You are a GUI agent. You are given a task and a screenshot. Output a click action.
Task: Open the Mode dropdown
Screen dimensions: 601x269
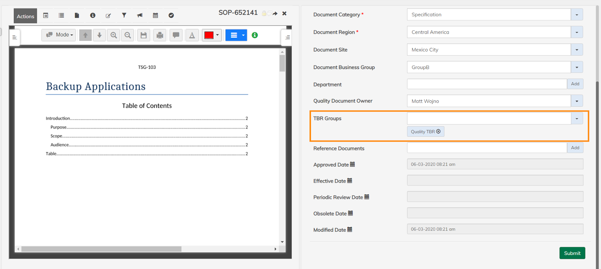59,35
